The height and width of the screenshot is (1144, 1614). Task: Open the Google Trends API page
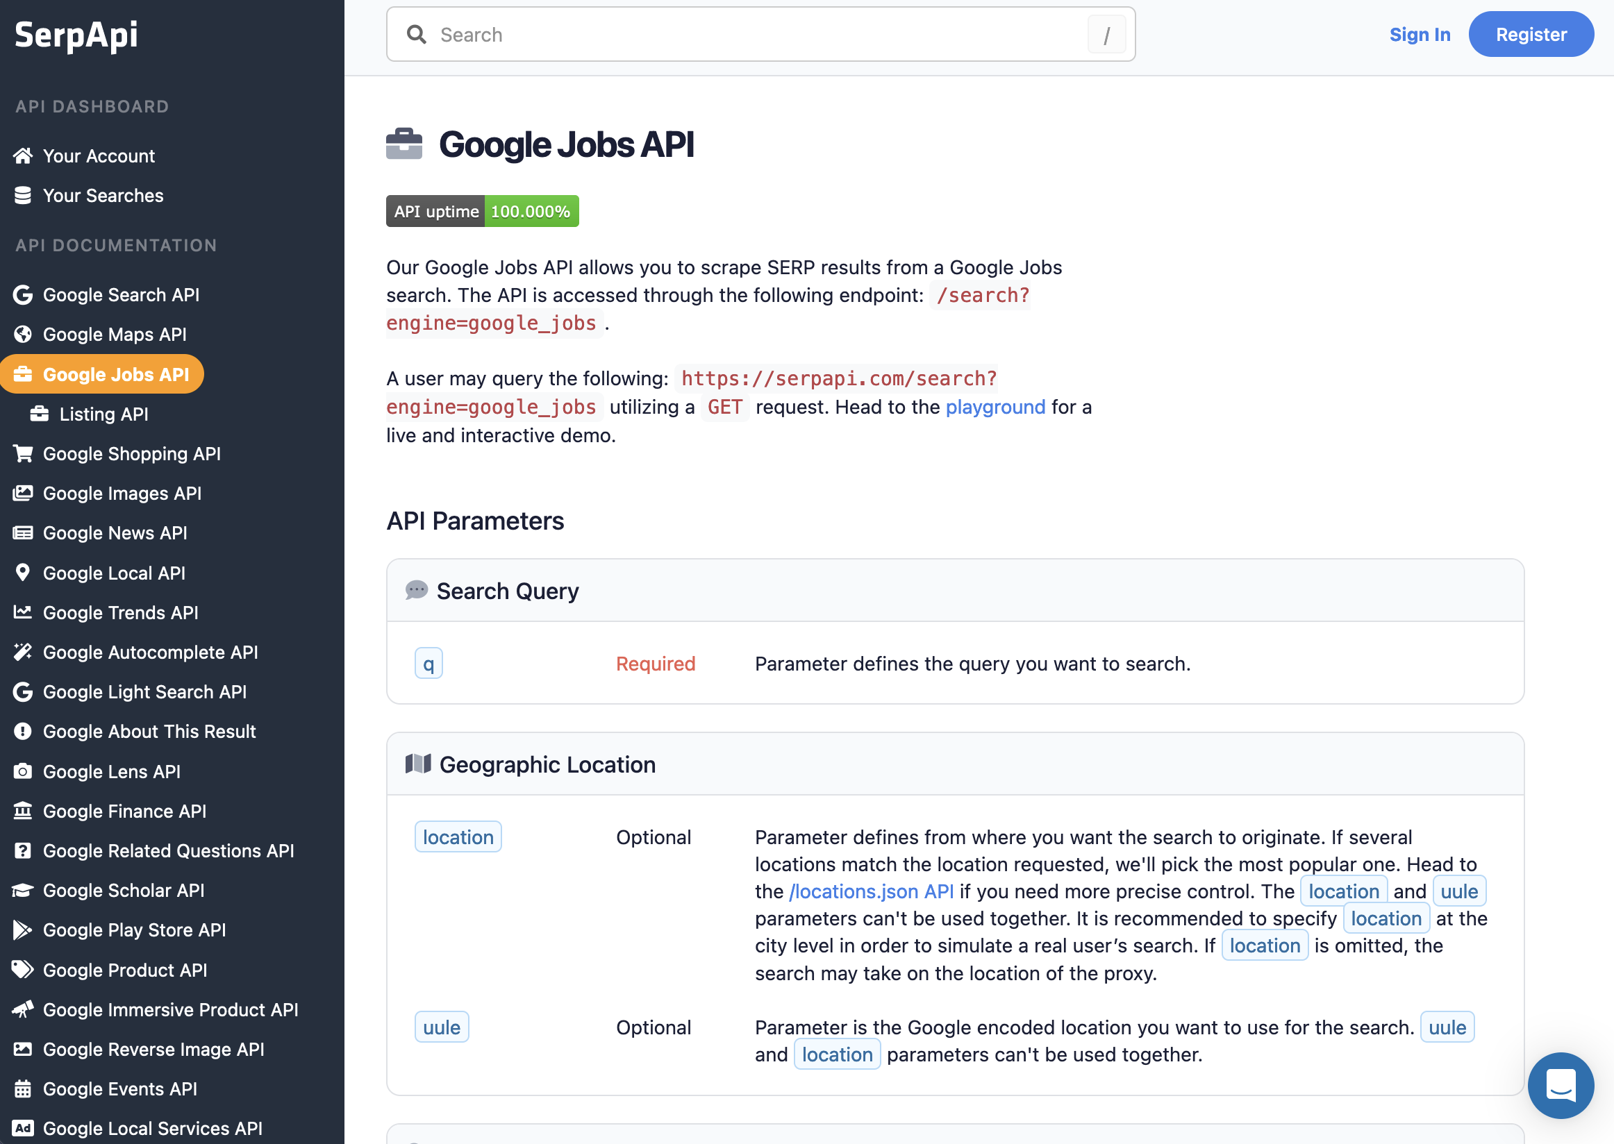click(x=121, y=613)
